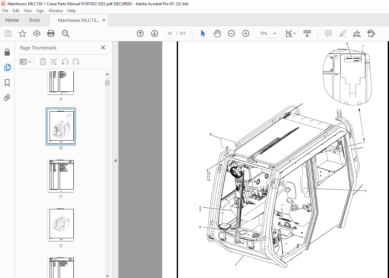Select the Highlight text tool
389x278 pixels.
pyautogui.click(x=343, y=34)
